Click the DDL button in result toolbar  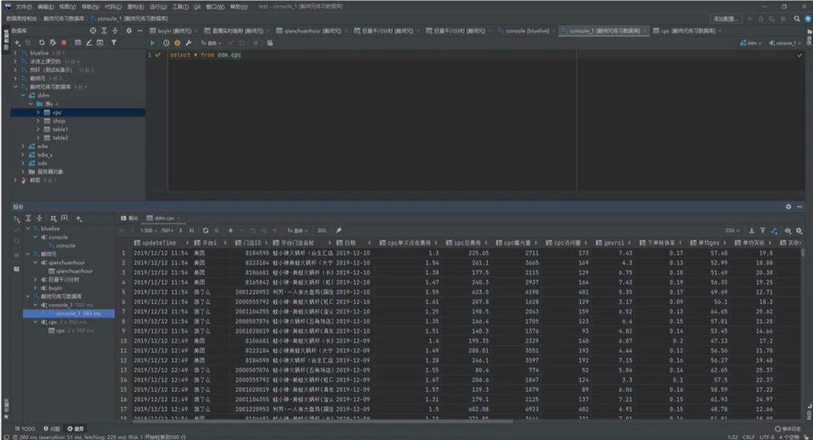click(322, 230)
